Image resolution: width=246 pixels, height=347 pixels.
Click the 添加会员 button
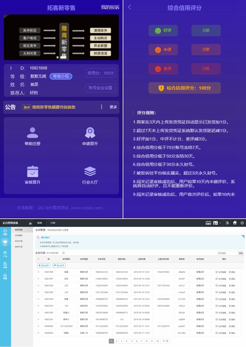coord(44,265)
